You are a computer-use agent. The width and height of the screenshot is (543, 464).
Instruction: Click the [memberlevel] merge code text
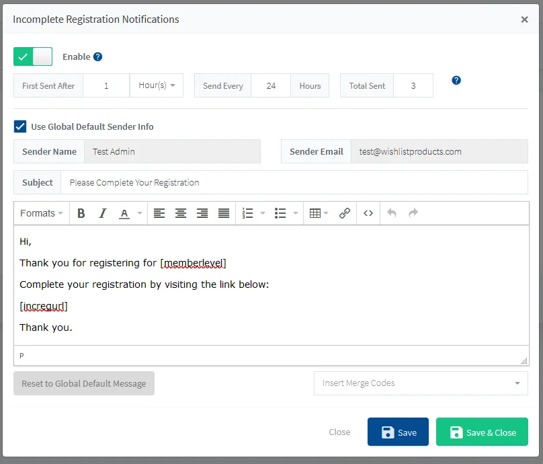[x=194, y=263]
